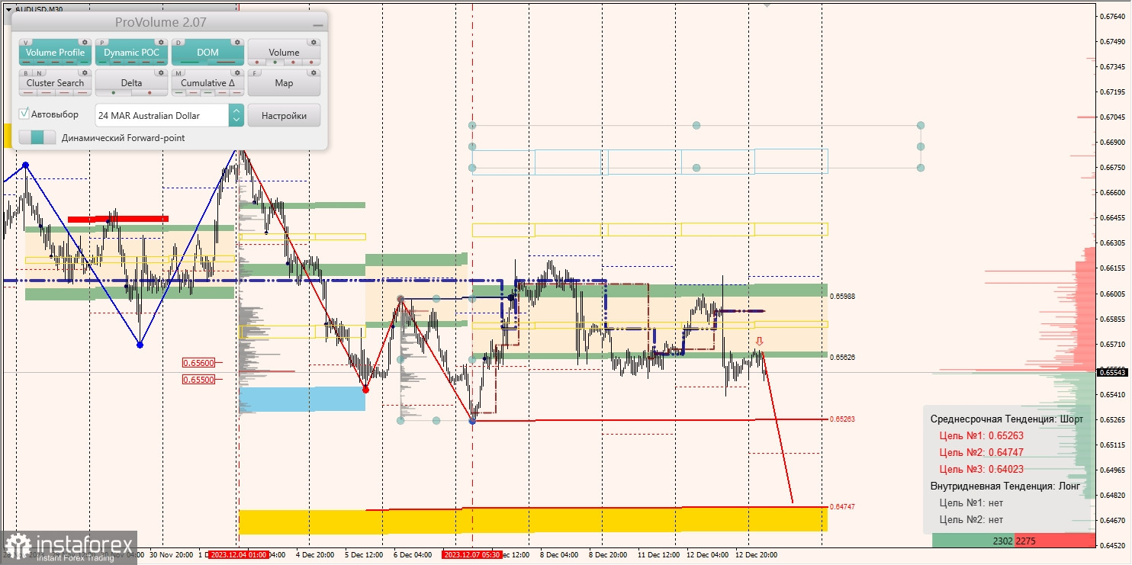Click the green 2302 volume bar
Screen dimensions: 1132x565
click(x=973, y=541)
